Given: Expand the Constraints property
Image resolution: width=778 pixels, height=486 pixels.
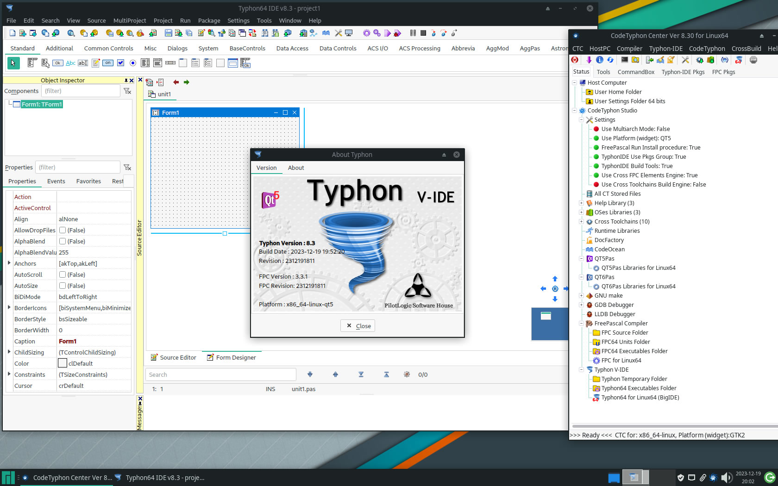Looking at the screenshot, I should coord(9,374).
